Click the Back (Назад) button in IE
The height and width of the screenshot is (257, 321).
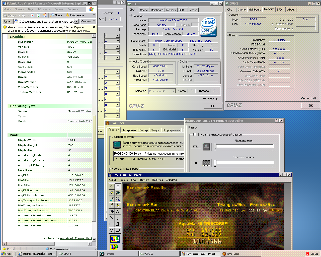click(10, 15)
